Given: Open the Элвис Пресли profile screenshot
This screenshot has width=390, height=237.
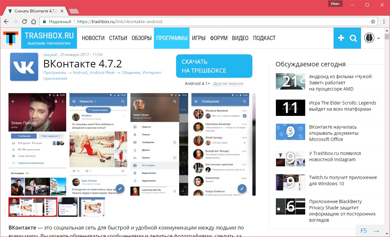Looking at the screenshot, I should 37,144.
